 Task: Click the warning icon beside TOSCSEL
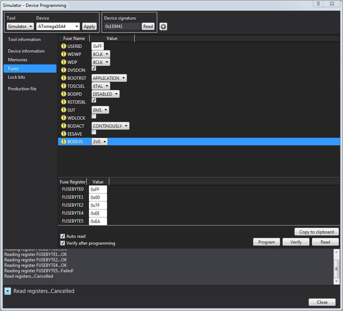click(64, 86)
